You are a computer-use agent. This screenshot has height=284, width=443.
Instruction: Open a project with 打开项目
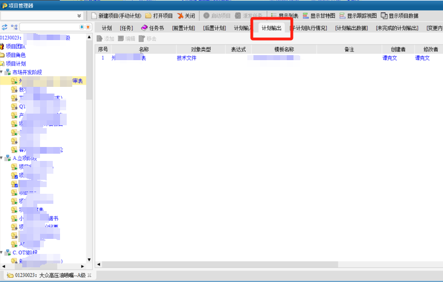click(159, 16)
